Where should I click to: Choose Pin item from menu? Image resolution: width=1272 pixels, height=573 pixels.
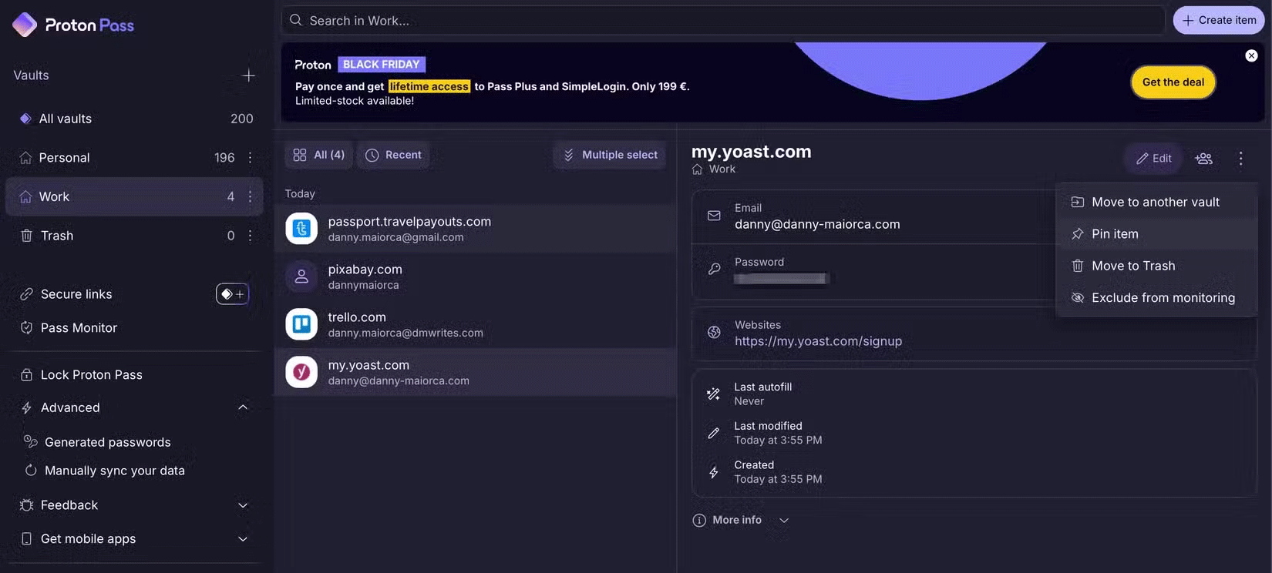tap(1114, 234)
